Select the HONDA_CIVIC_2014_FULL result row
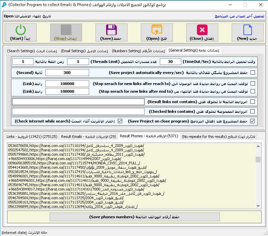This screenshot has height=236, width=268. click(74, 163)
